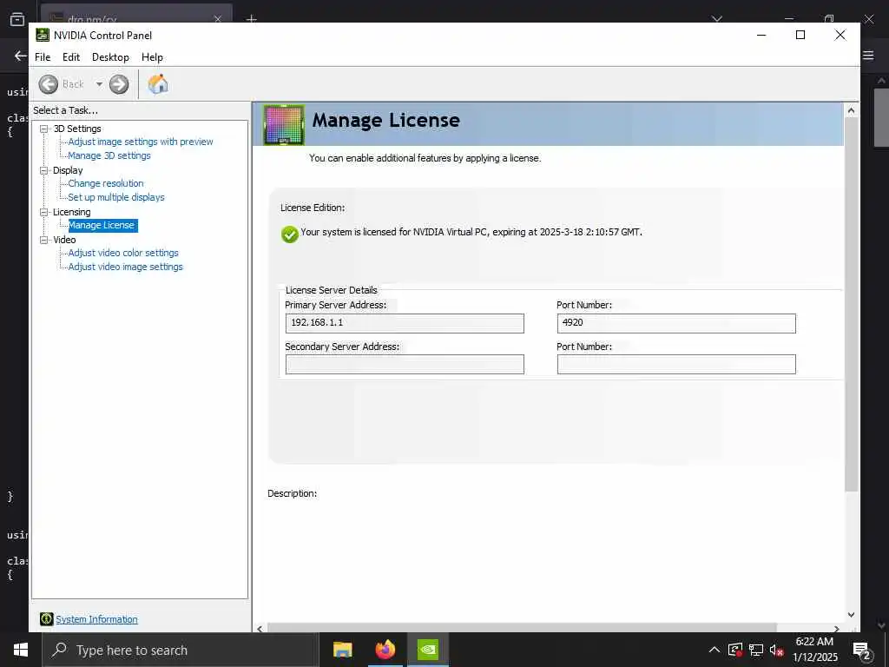Open the Help menu
Image resolution: width=889 pixels, height=667 pixels.
click(x=152, y=57)
